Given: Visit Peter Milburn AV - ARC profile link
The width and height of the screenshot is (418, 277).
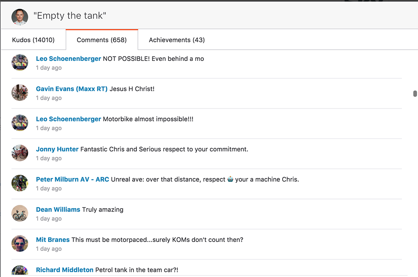Looking at the screenshot, I should (x=72, y=179).
